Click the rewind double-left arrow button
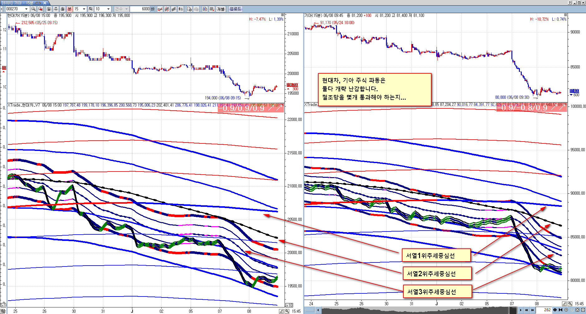This screenshot has width=586, height=314. [527, 310]
